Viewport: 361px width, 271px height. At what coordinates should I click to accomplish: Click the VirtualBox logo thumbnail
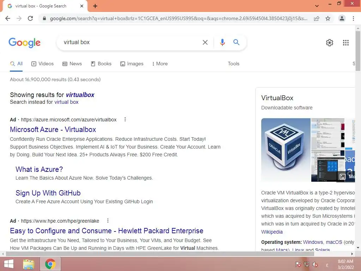pyautogui.click(x=286, y=150)
